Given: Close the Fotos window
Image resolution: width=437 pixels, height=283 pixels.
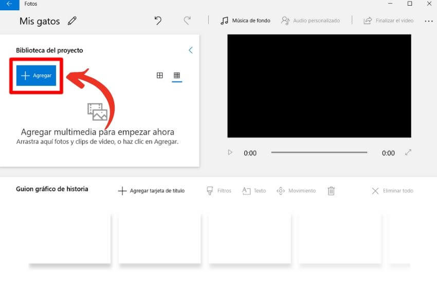Looking at the screenshot, I should pos(429,4).
